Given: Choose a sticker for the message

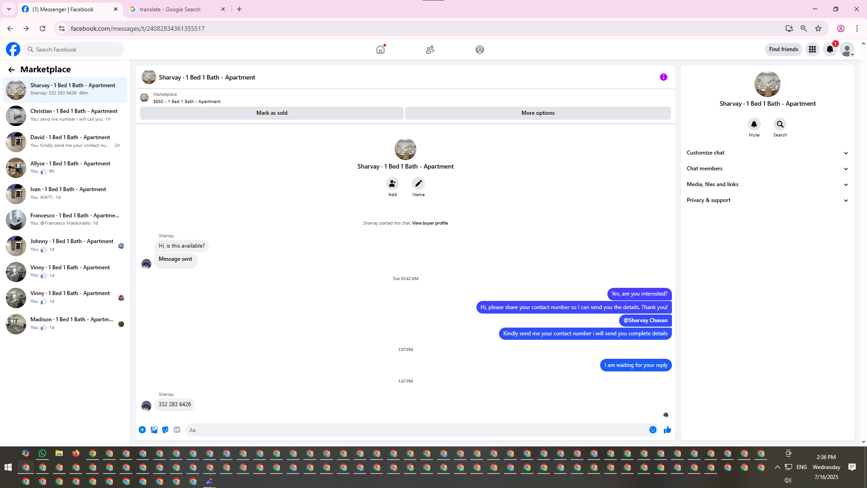Looking at the screenshot, I should (x=165, y=430).
